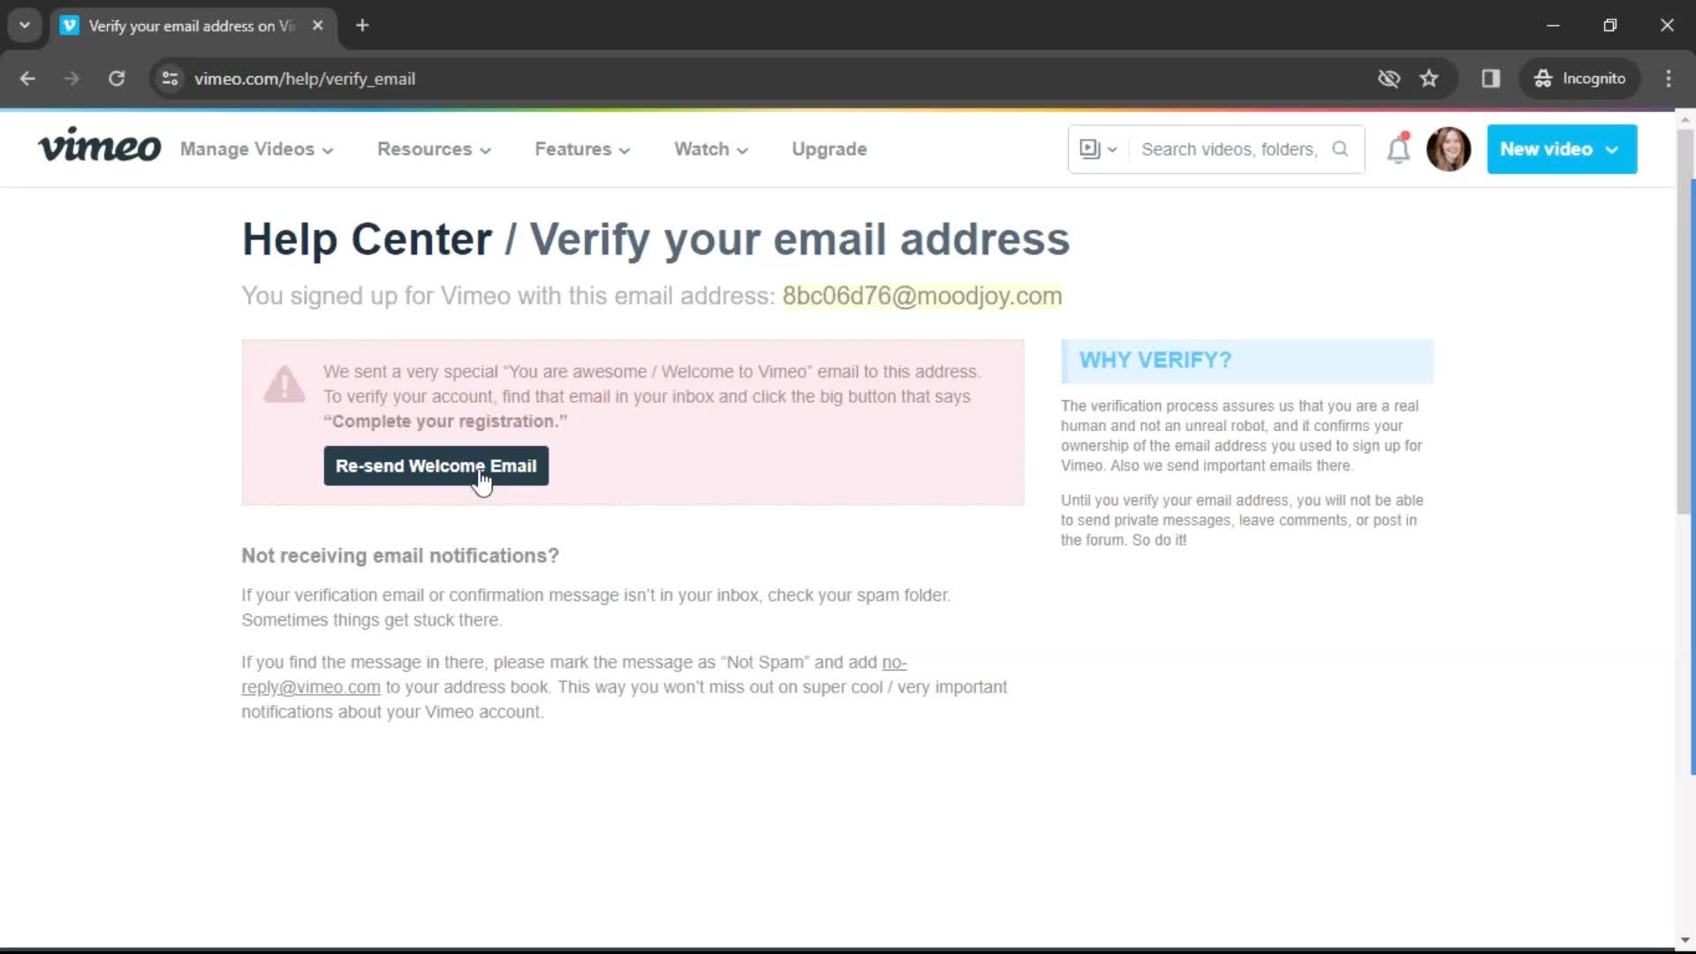The height and width of the screenshot is (954, 1696).
Task: Click the browser page refresh icon
Action: 116,78
